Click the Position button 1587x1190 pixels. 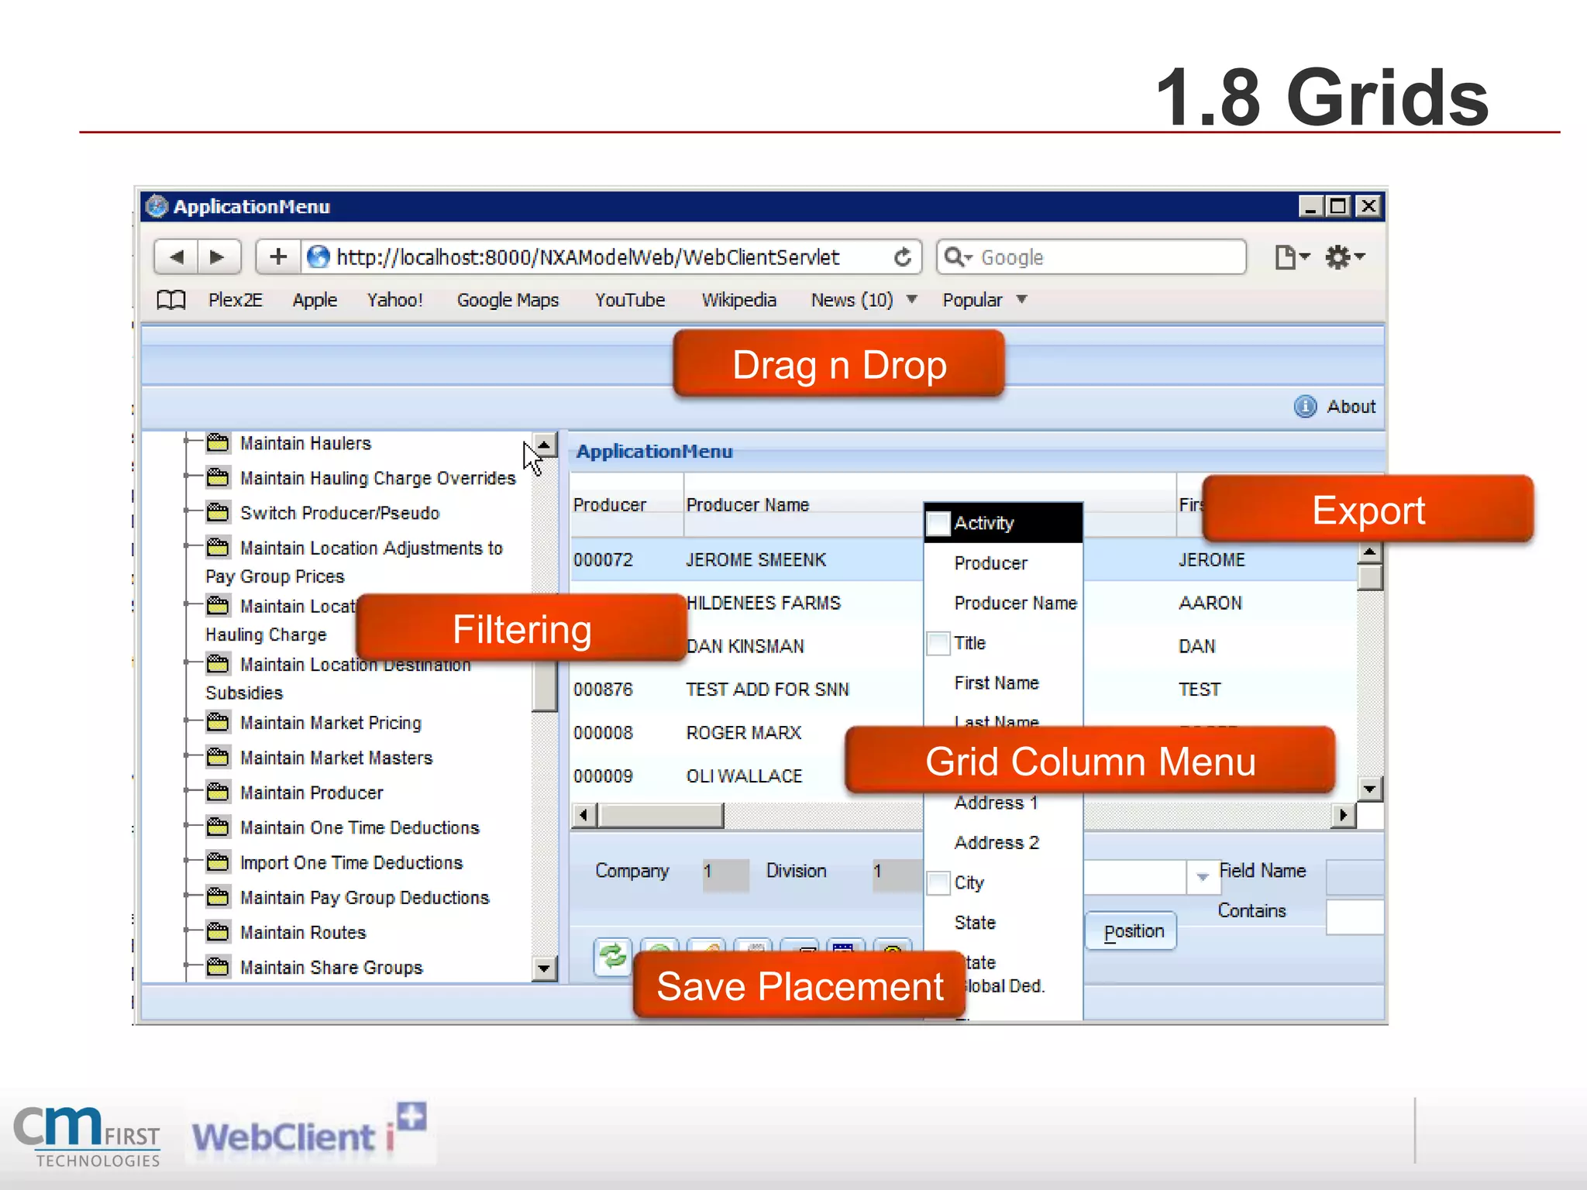[1132, 930]
